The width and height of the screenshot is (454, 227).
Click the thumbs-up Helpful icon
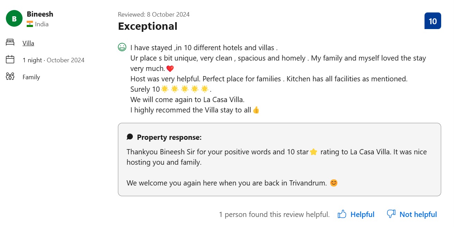[x=342, y=214]
